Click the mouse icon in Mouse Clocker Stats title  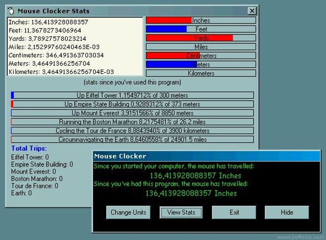click(x=11, y=11)
